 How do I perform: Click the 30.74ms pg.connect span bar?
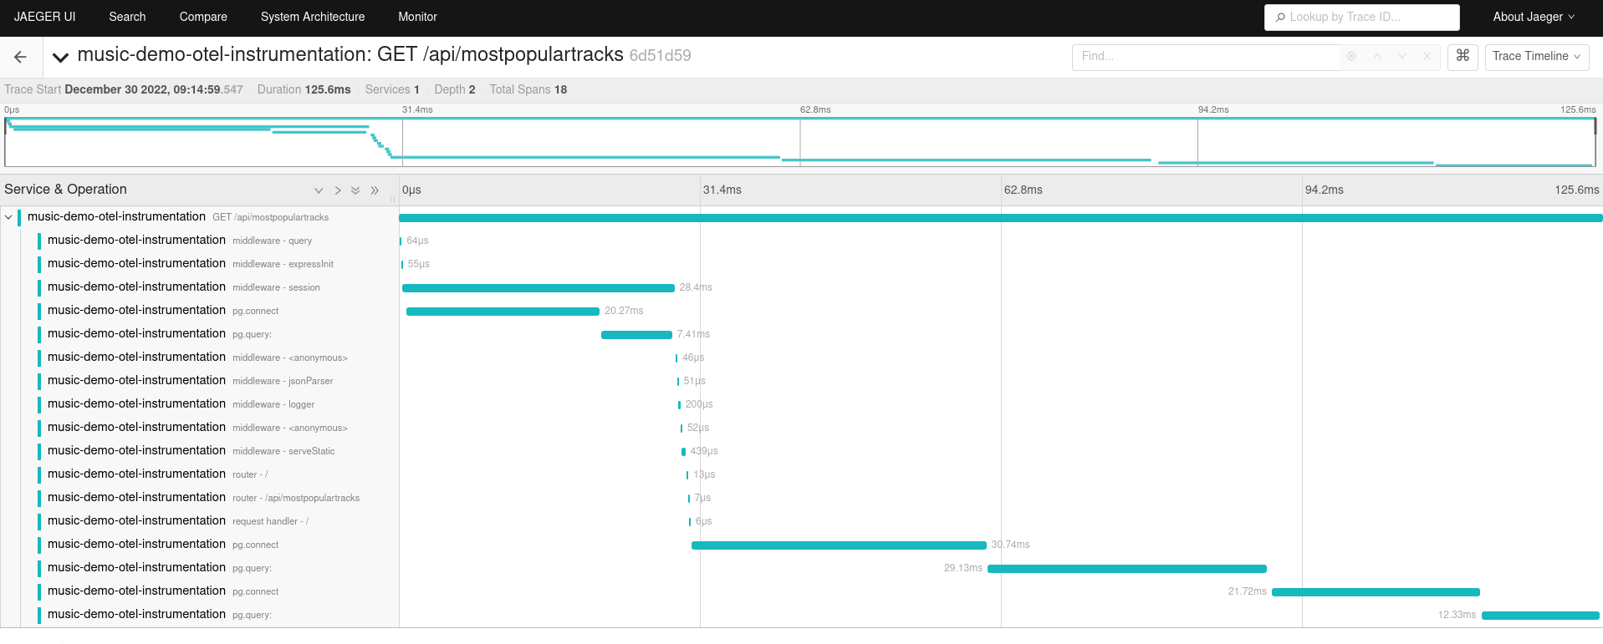tap(839, 545)
